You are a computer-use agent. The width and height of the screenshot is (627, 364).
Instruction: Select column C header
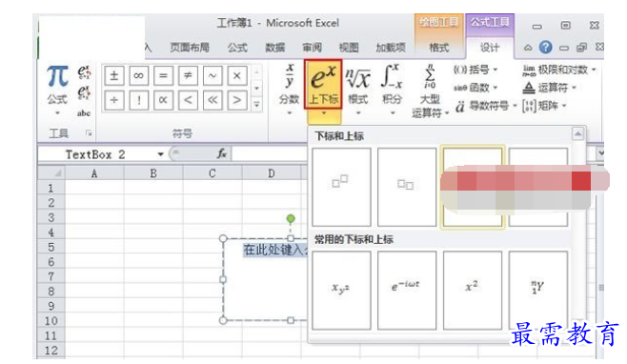[x=212, y=173]
